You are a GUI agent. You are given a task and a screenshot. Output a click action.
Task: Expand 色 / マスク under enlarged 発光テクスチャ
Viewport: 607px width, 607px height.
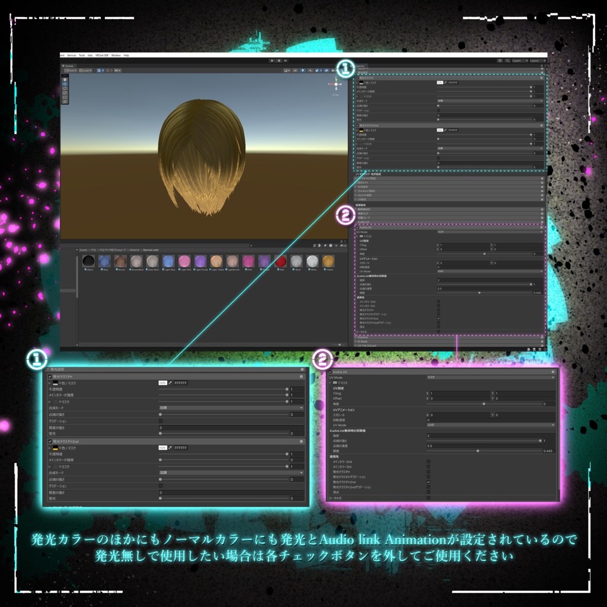coord(50,383)
